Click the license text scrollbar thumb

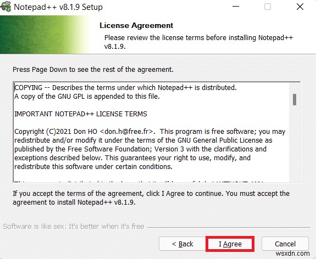pyautogui.click(x=295, y=99)
